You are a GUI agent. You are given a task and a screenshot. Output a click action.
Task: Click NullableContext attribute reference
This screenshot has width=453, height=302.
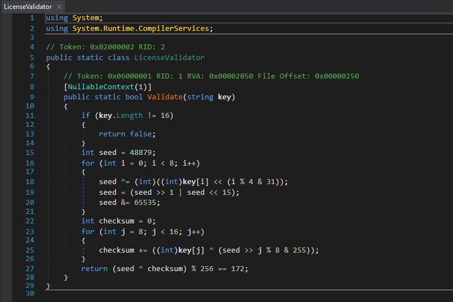101,87
